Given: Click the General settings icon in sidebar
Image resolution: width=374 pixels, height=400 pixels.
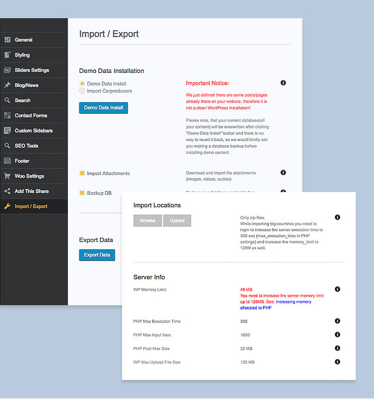Looking at the screenshot, I should 7,40.
